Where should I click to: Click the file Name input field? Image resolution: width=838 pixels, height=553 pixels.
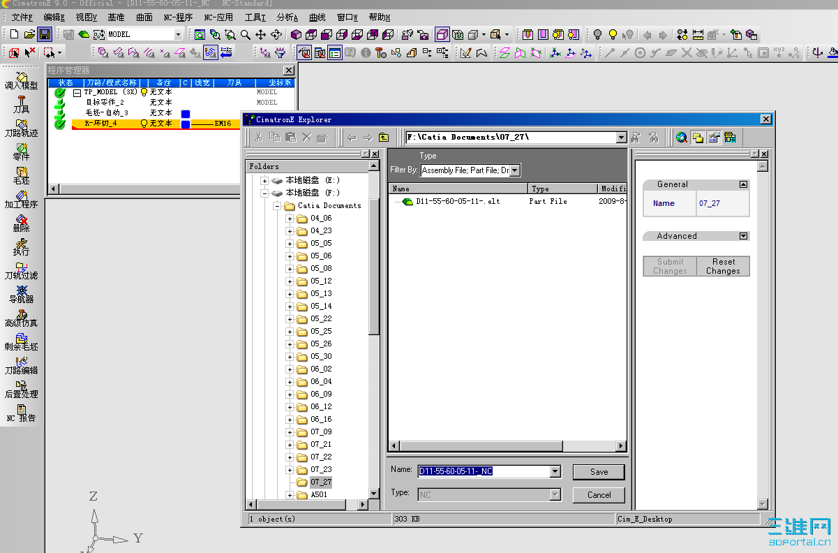tap(484, 472)
